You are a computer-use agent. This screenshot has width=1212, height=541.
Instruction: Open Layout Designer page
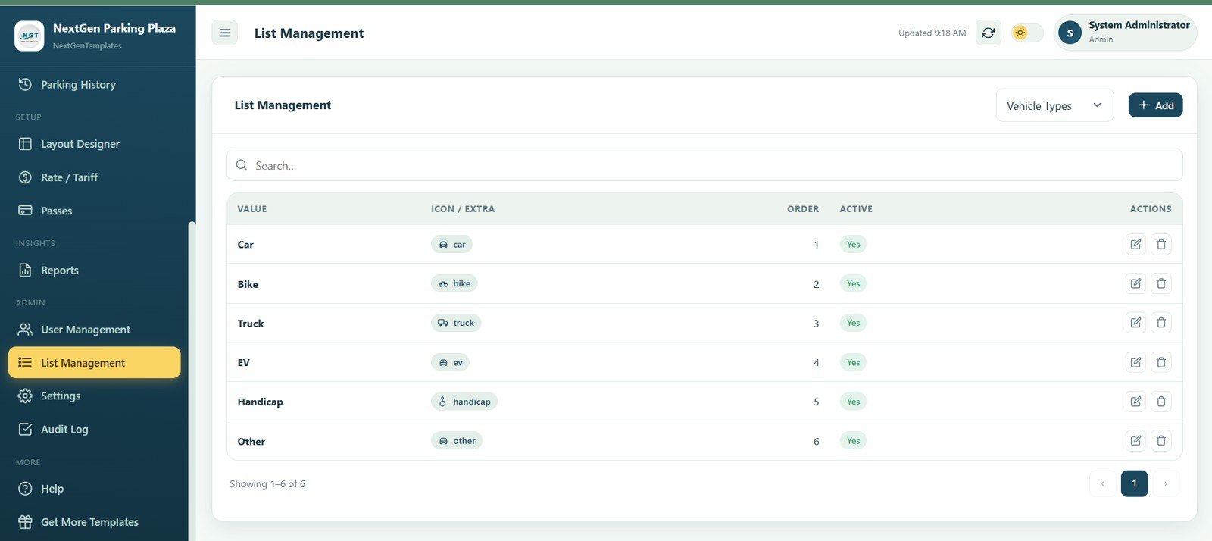point(95,144)
